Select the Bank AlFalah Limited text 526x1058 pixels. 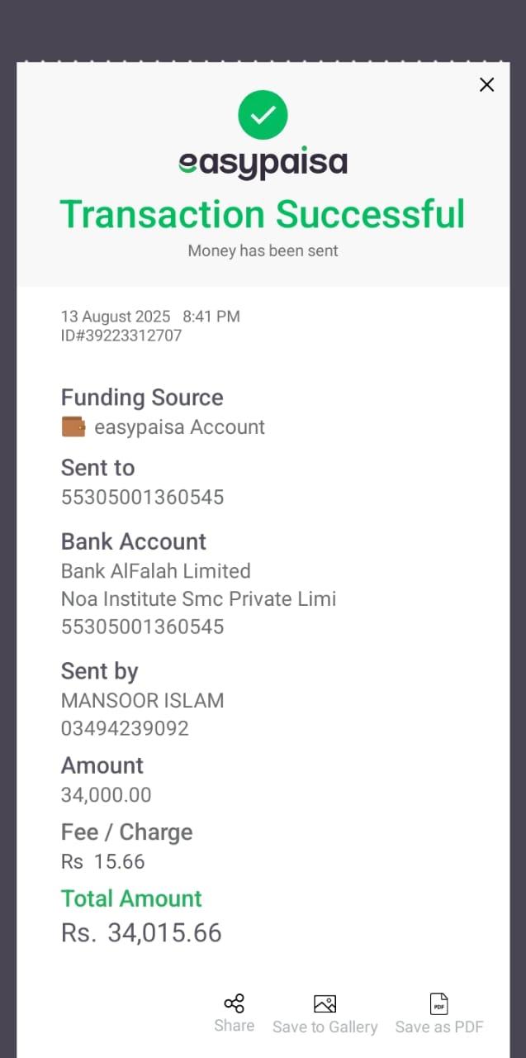(x=155, y=570)
